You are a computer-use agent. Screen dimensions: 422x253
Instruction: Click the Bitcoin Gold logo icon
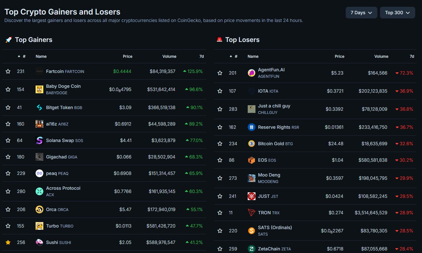tap(251, 144)
